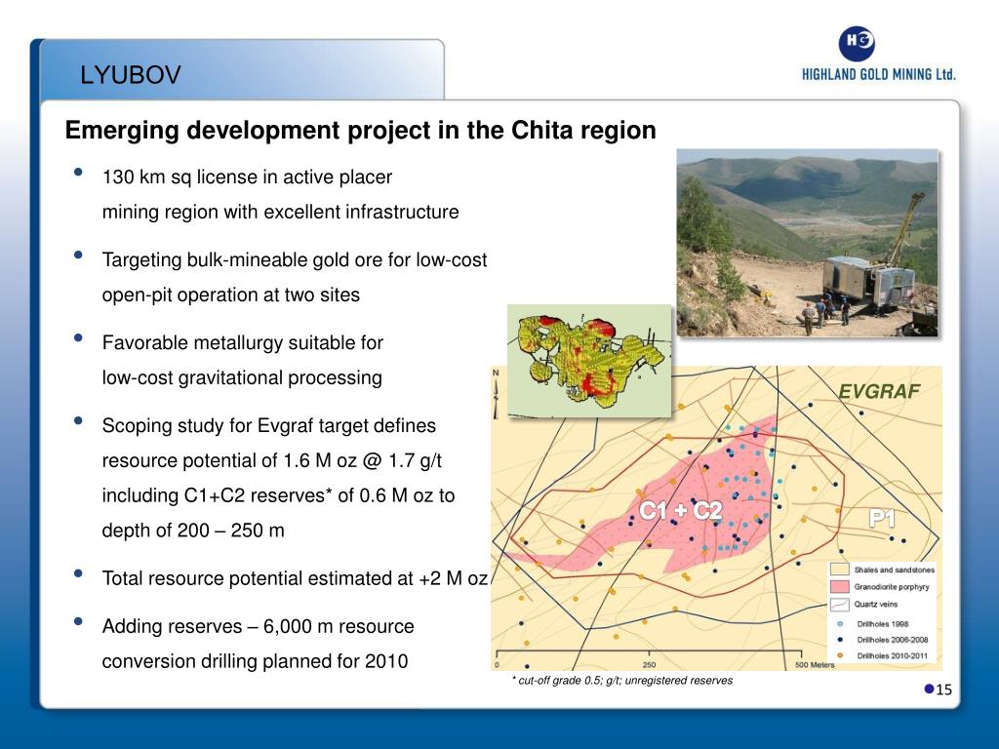This screenshot has height=749, width=999.
Task: Click the north arrow on the map
Action: click(x=496, y=394)
